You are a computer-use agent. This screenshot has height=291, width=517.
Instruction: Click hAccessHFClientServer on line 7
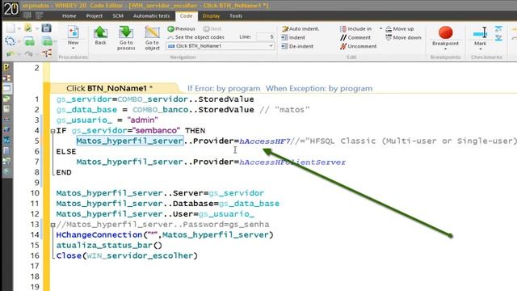(292, 162)
